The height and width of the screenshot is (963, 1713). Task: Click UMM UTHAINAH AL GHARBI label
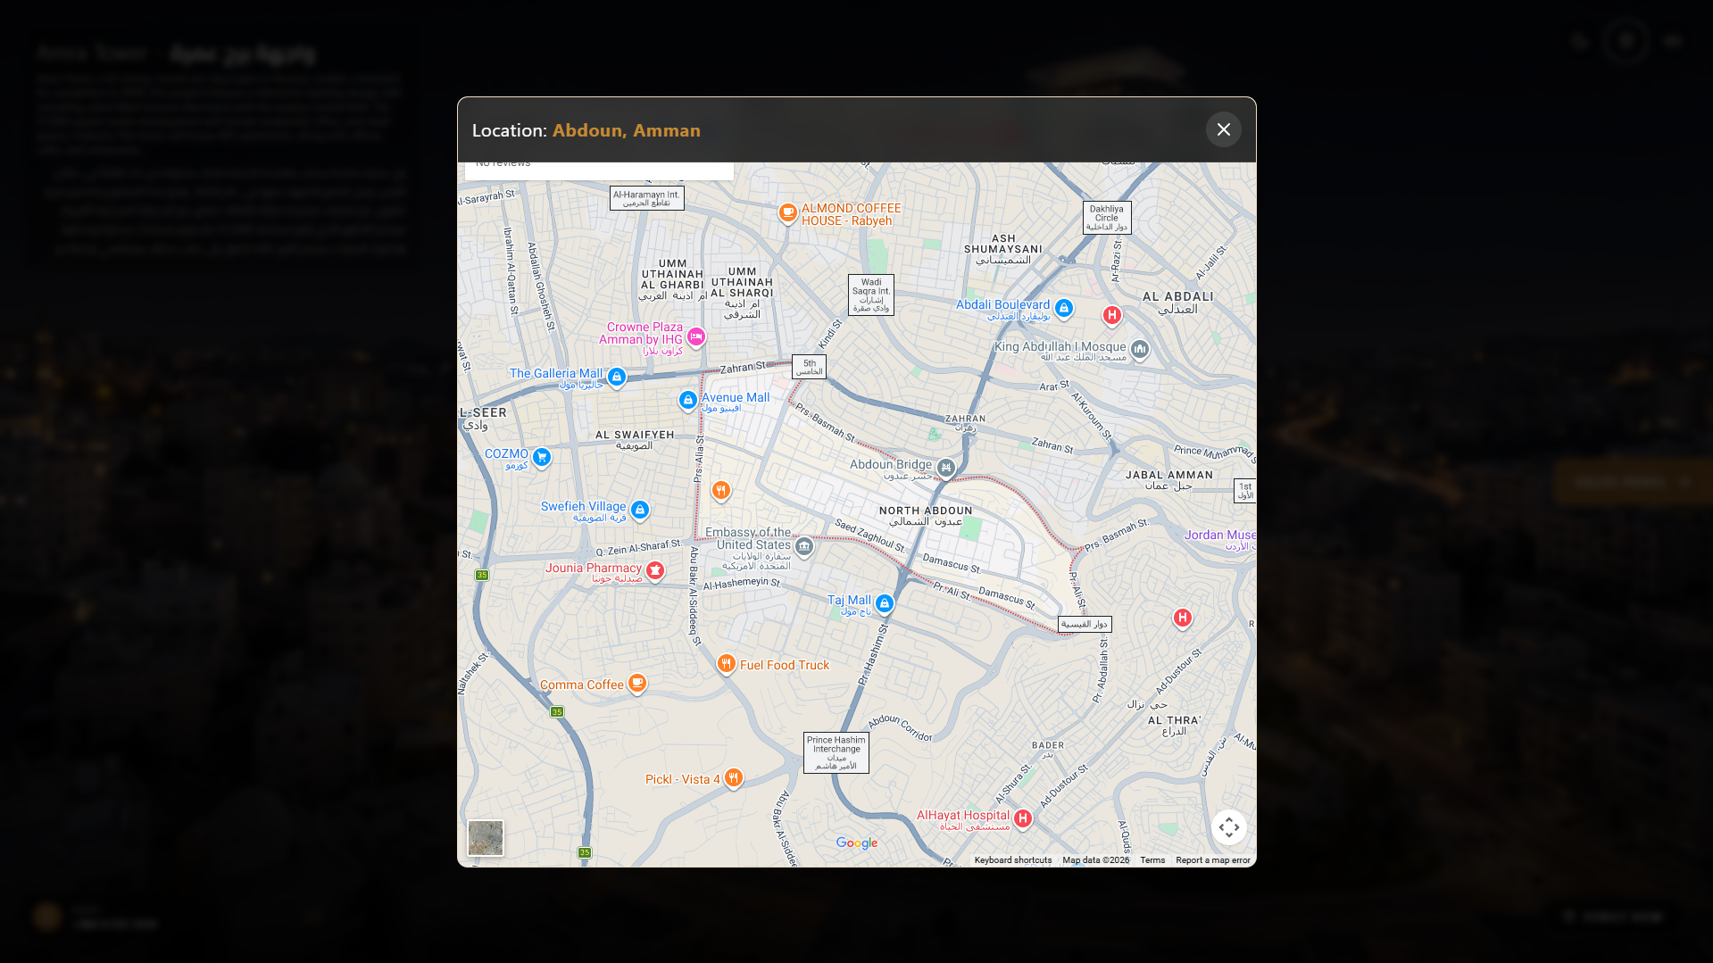coord(672,279)
